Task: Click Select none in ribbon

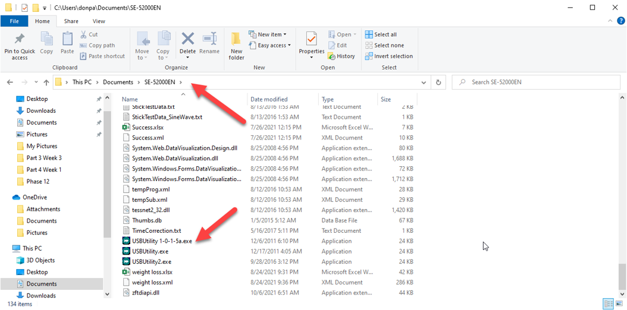Action: pyautogui.click(x=384, y=46)
